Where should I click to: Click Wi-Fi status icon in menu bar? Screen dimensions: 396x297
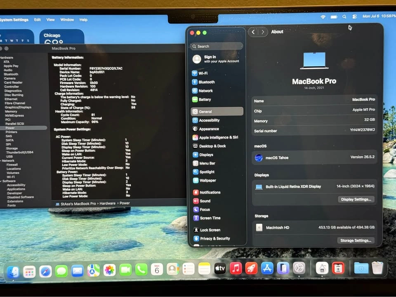click(323, 17)
